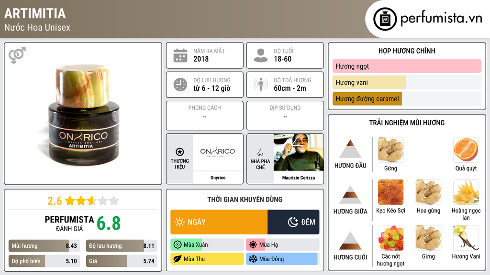Image resolution: width=490 pixels, height=275 pixels.
Task: Click the Artimitia perfume bottle photo
Action: pos(83,115)
